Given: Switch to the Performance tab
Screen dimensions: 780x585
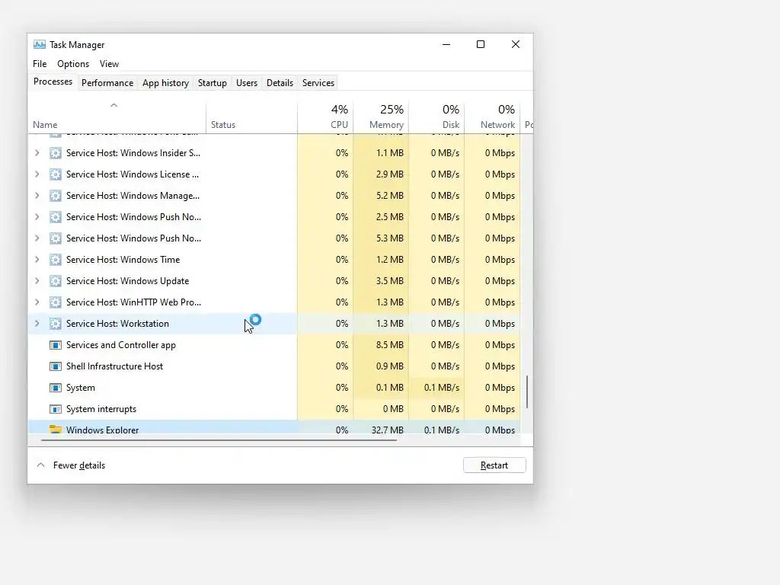Looking at the screenshot, I should pyautogui.click(x=107, y=83).
